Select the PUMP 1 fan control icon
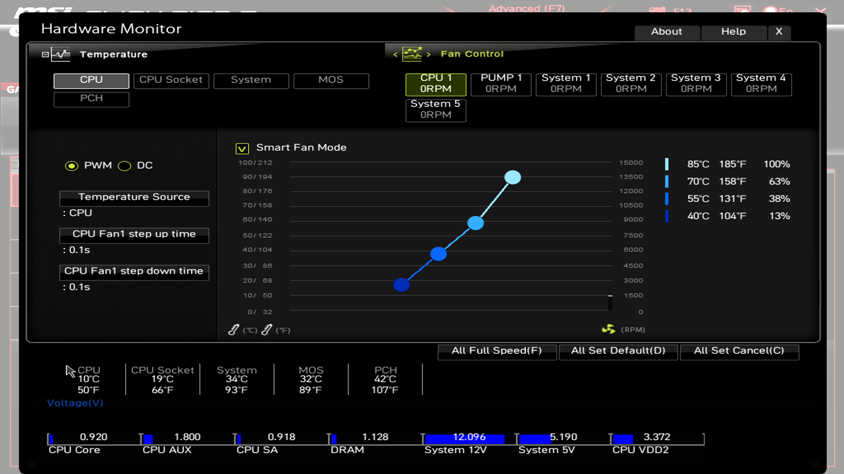 [500, 83]
